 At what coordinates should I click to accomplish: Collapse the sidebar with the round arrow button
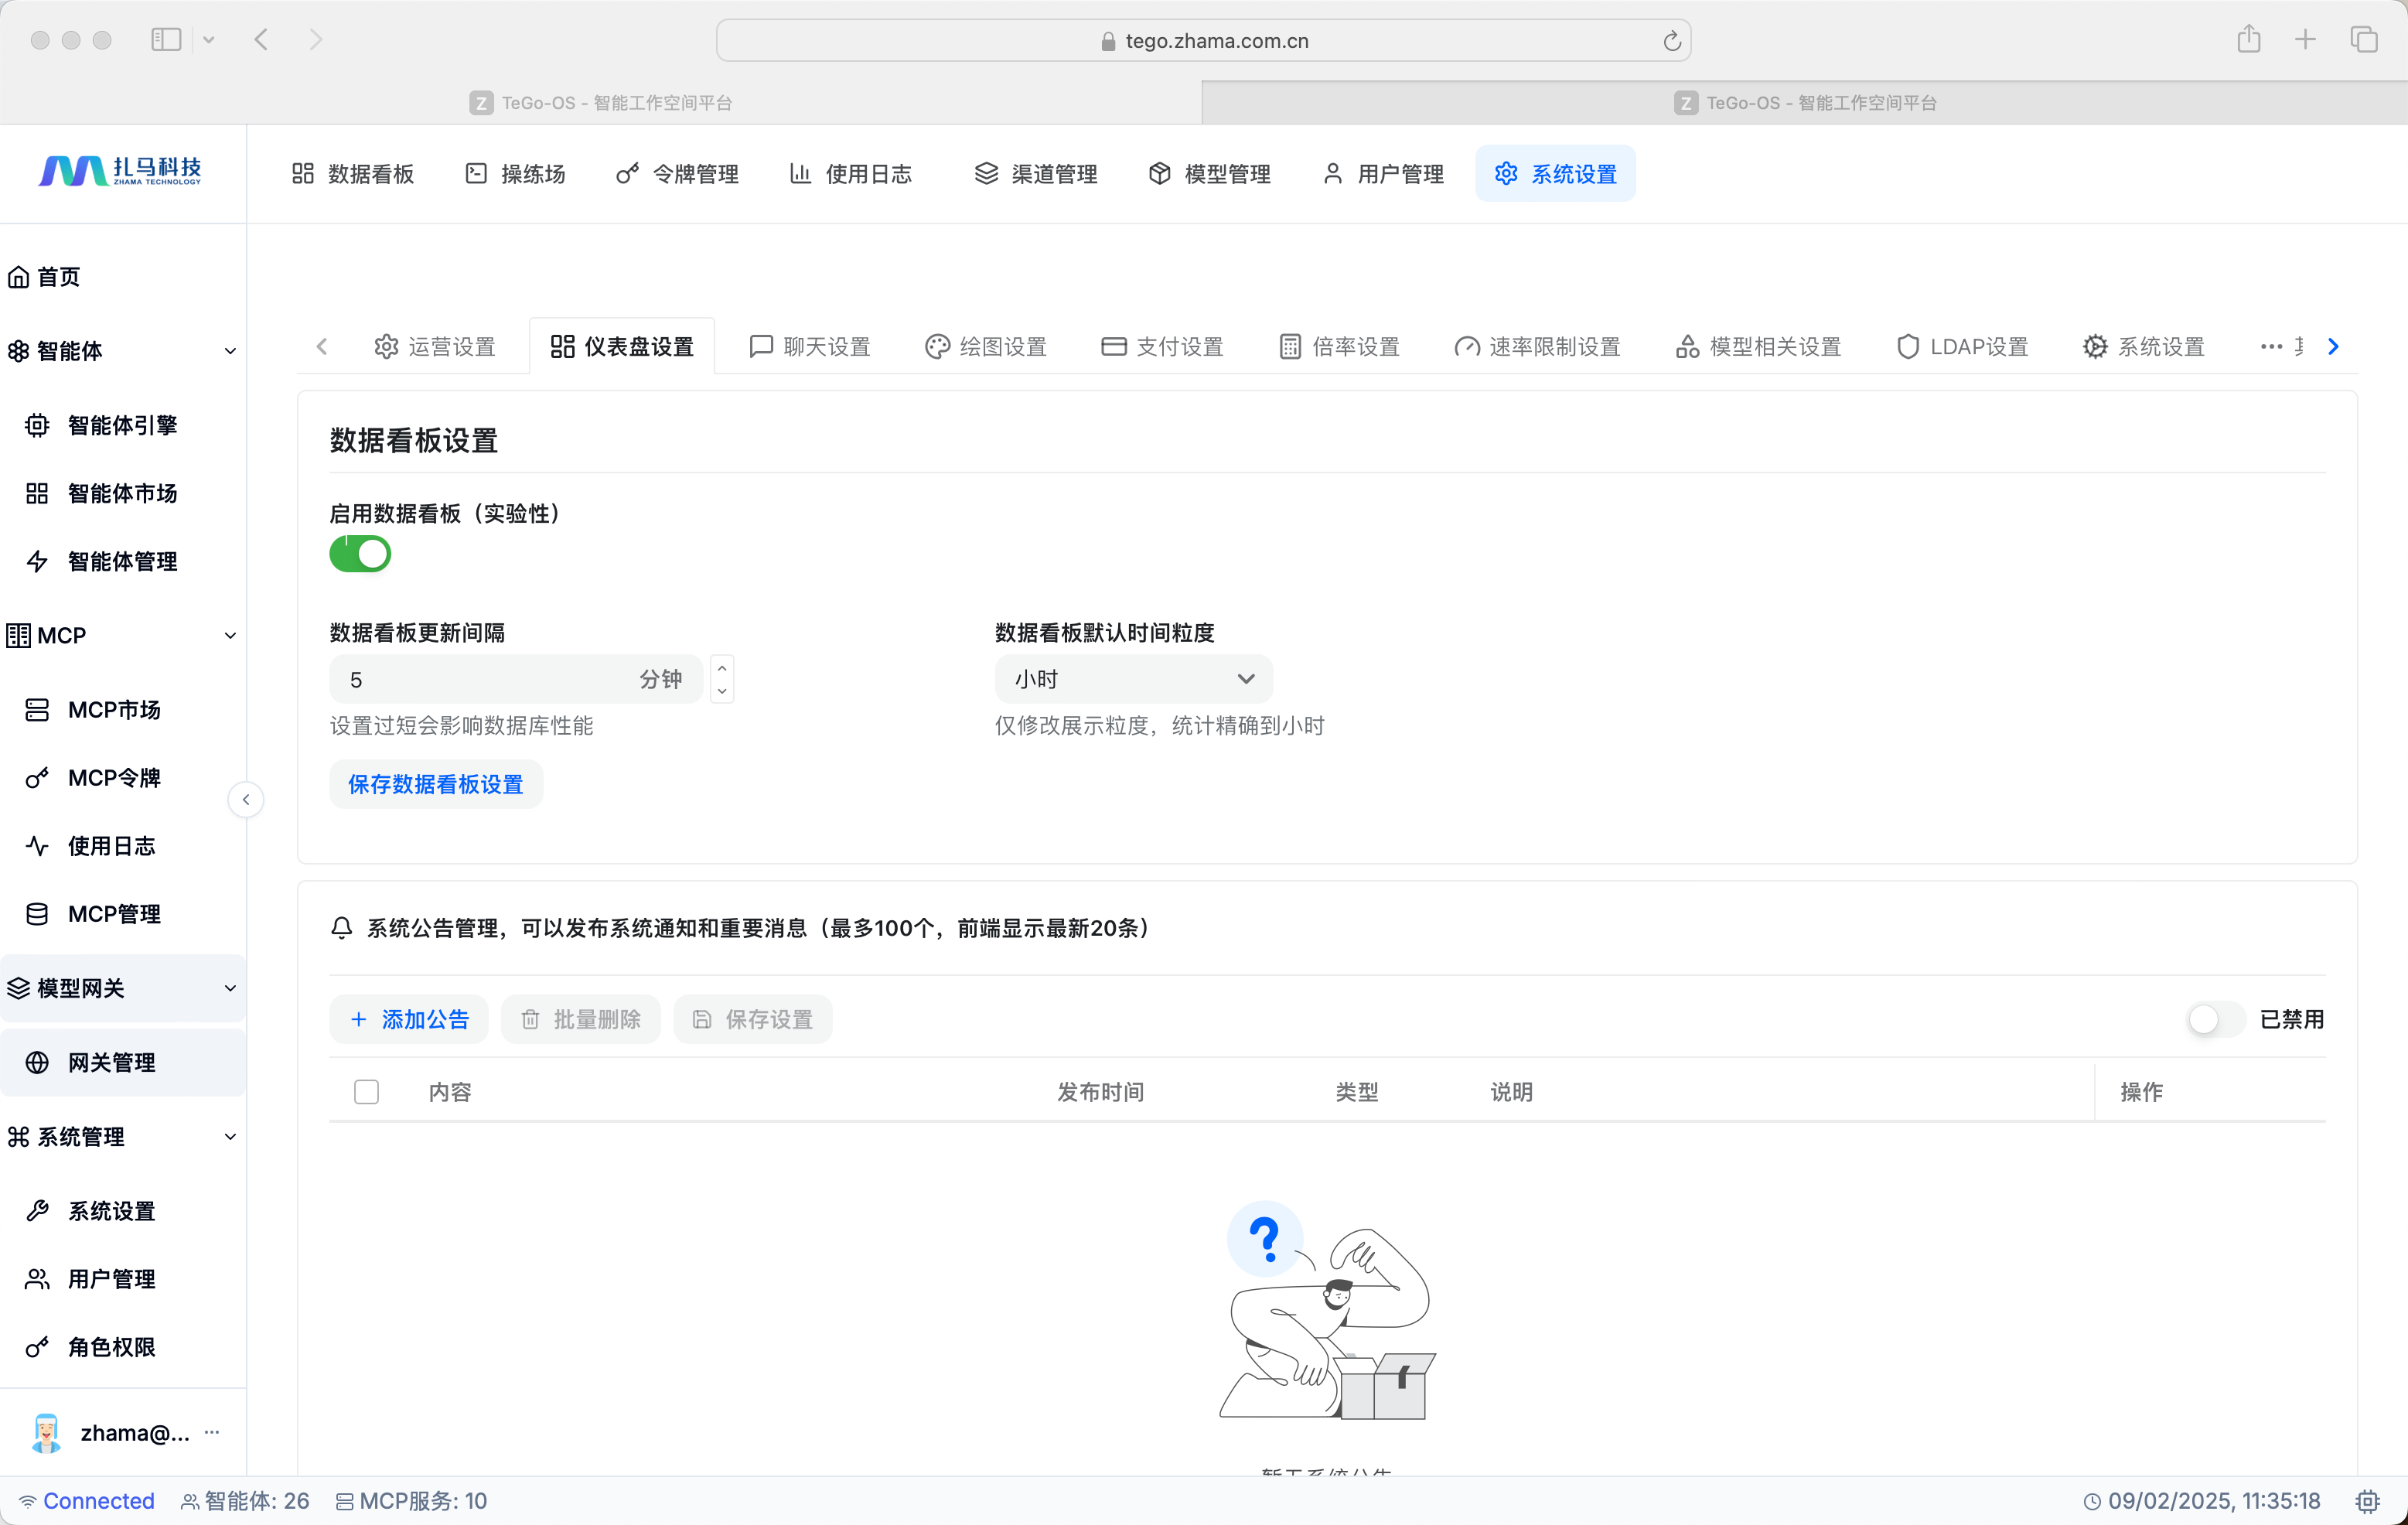246,800
